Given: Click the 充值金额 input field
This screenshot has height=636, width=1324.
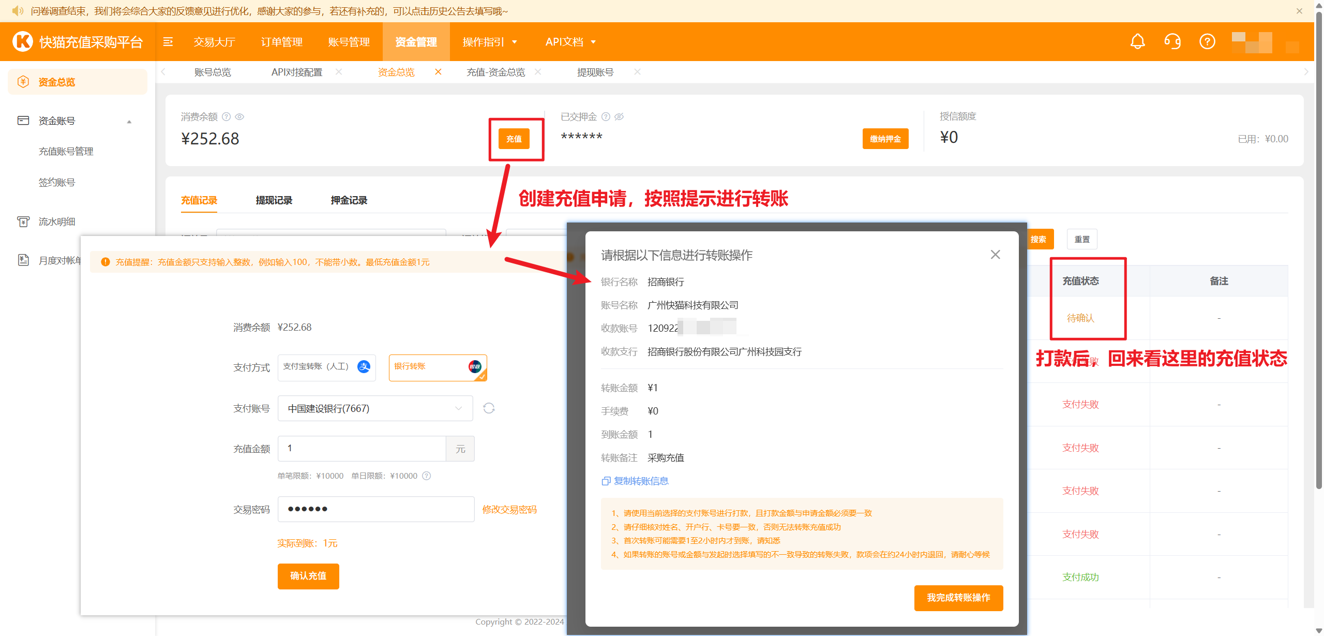Looking at the screenshot, I should pos(362,449).
